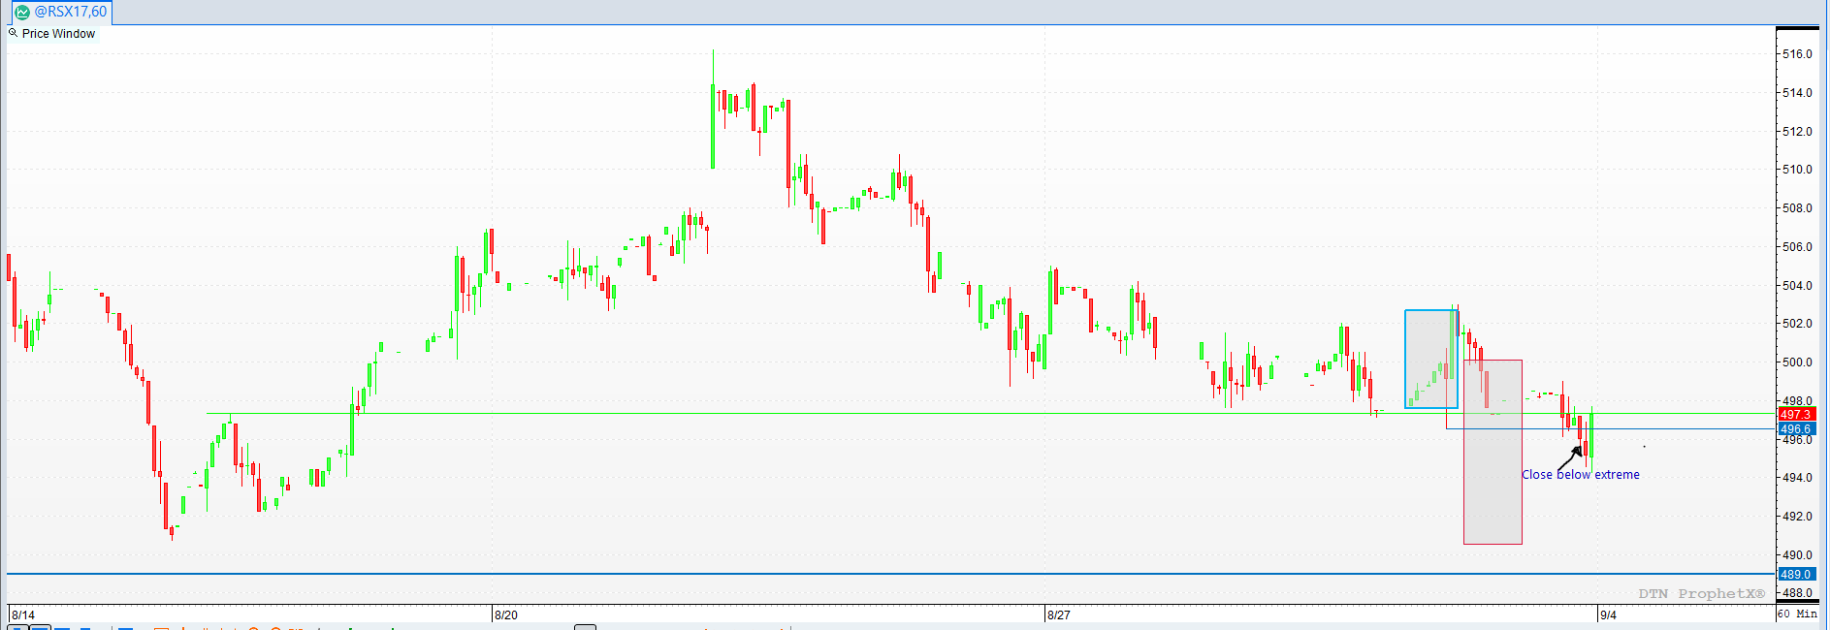Viewport: 1830px width, 630px height.
Task: Select the green horizontal line at 497.3
Action: point(990,414)
